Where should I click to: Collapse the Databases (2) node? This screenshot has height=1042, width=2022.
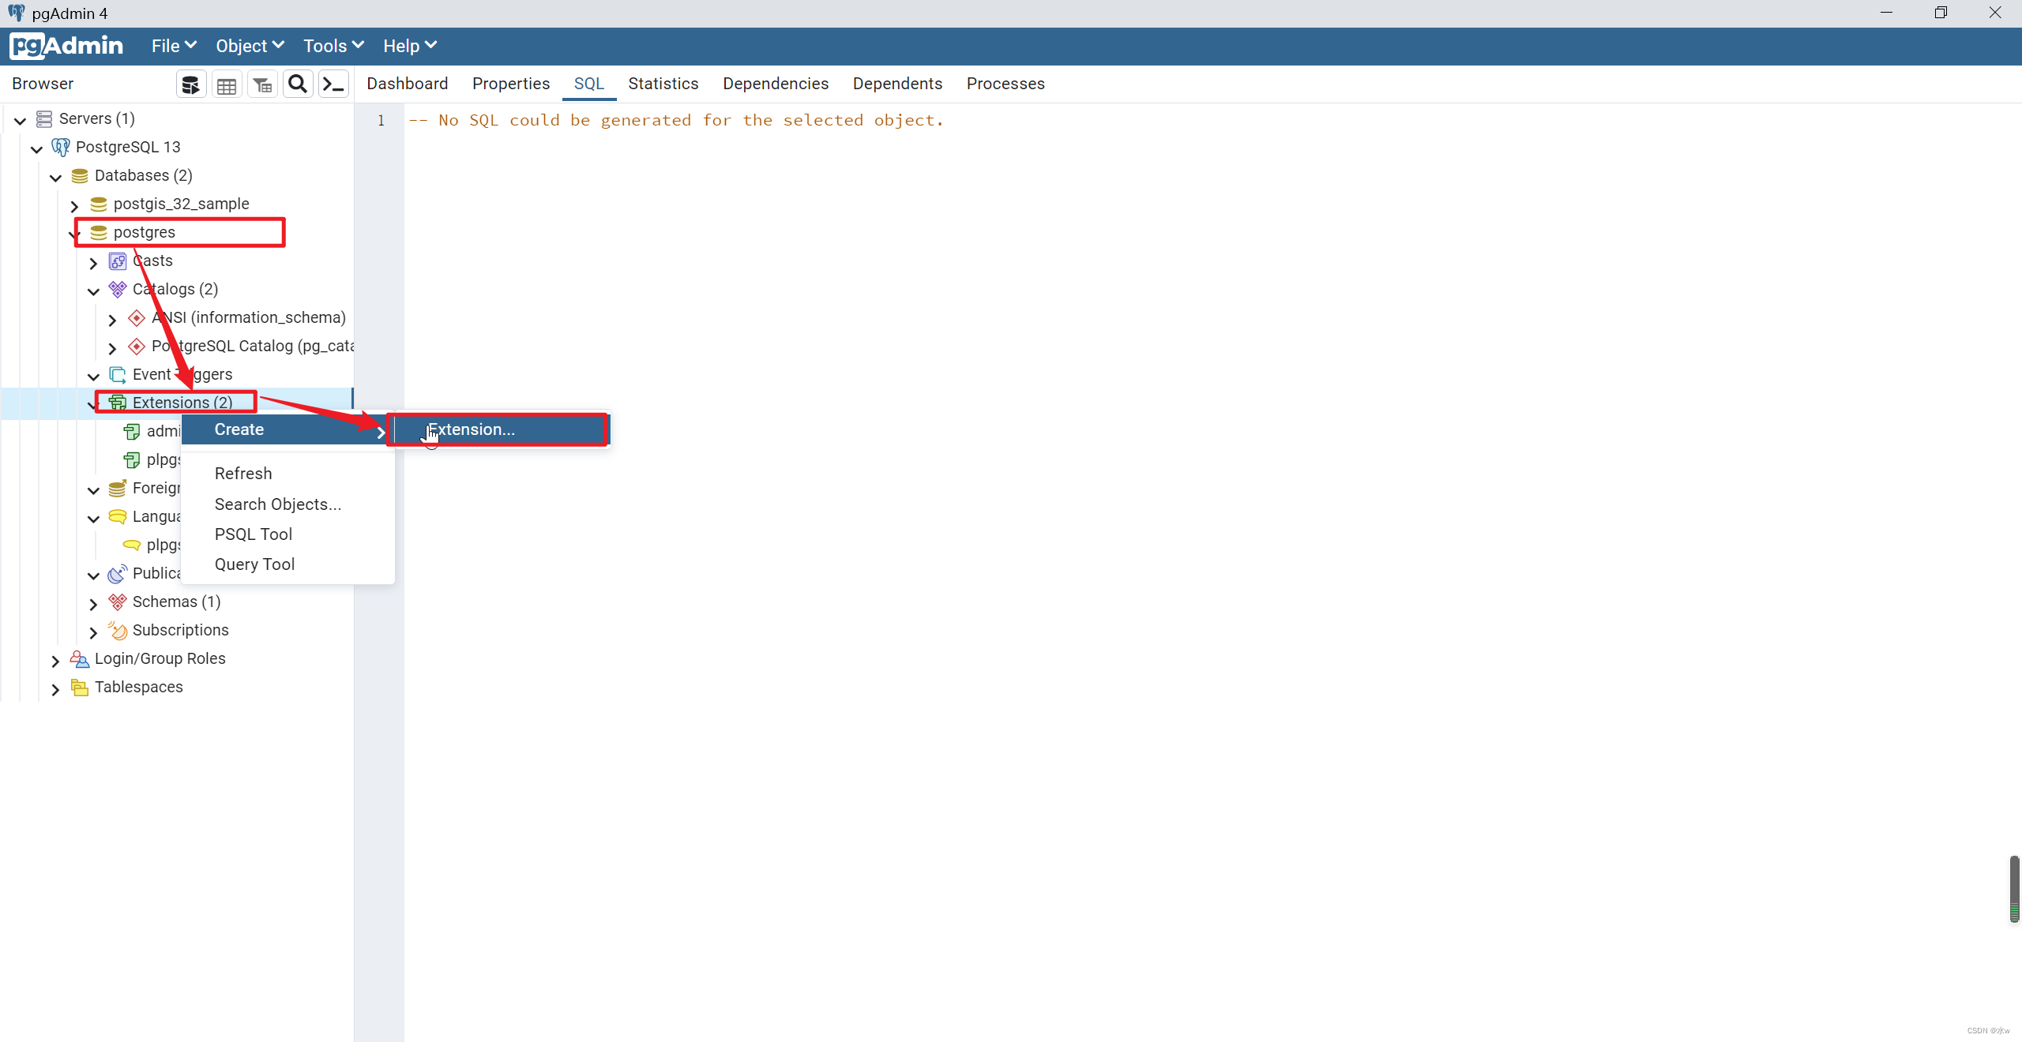[x=55, y=176]
